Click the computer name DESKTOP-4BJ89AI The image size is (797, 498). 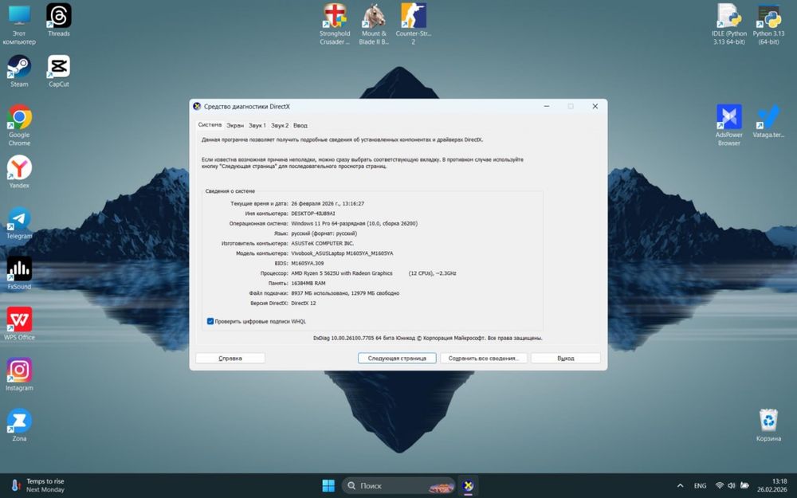click(313, 214)
